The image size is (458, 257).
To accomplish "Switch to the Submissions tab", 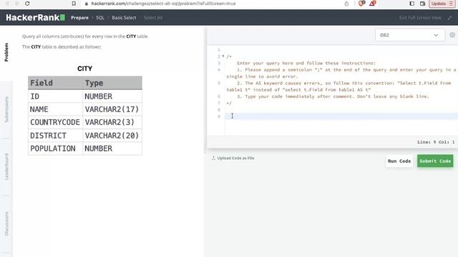I will [6, 109].
